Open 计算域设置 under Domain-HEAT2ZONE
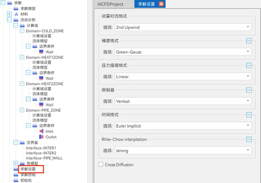The width and height of the screenshot is (261, 183). click(x=42, y=89)
